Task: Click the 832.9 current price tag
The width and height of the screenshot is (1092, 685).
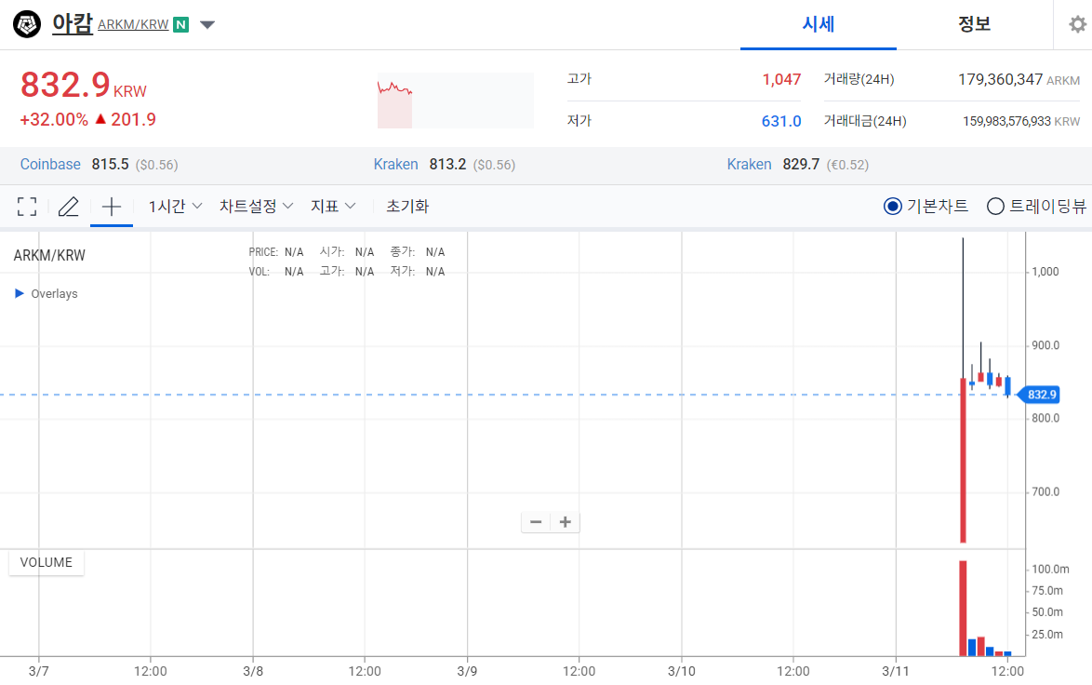Action: [x=1041, y=395]
